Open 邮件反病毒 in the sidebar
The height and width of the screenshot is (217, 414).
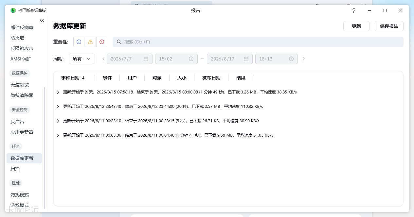22,27
